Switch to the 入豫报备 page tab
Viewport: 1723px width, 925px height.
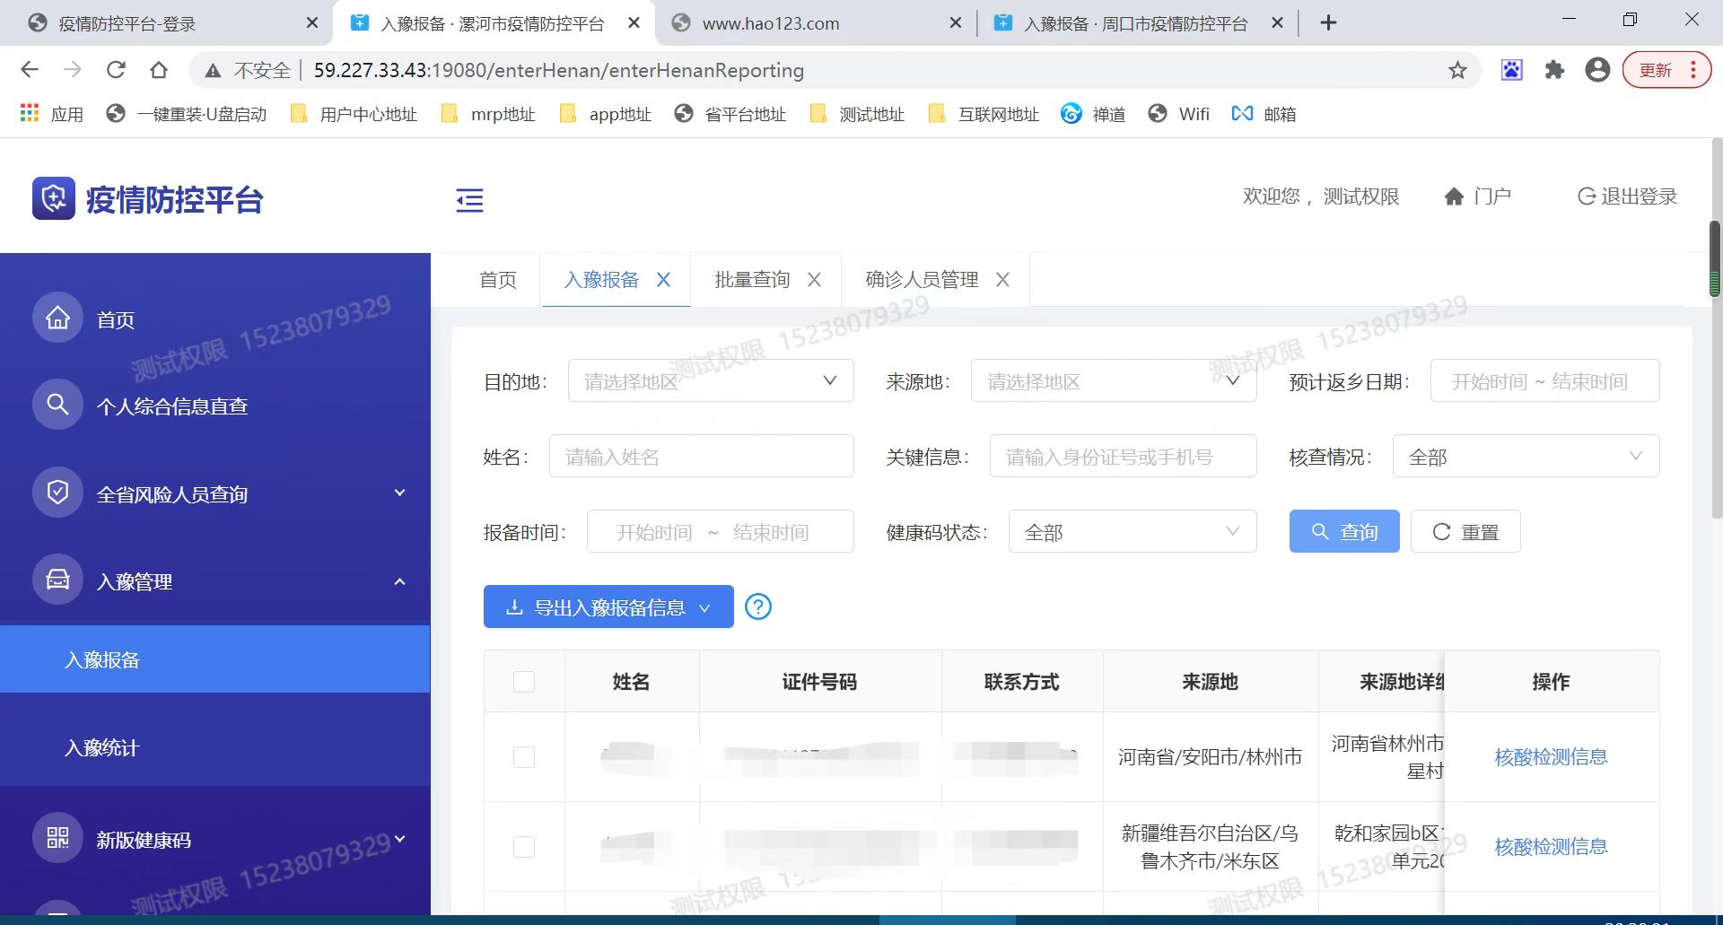pyautogui.click(x=601, y=280)
